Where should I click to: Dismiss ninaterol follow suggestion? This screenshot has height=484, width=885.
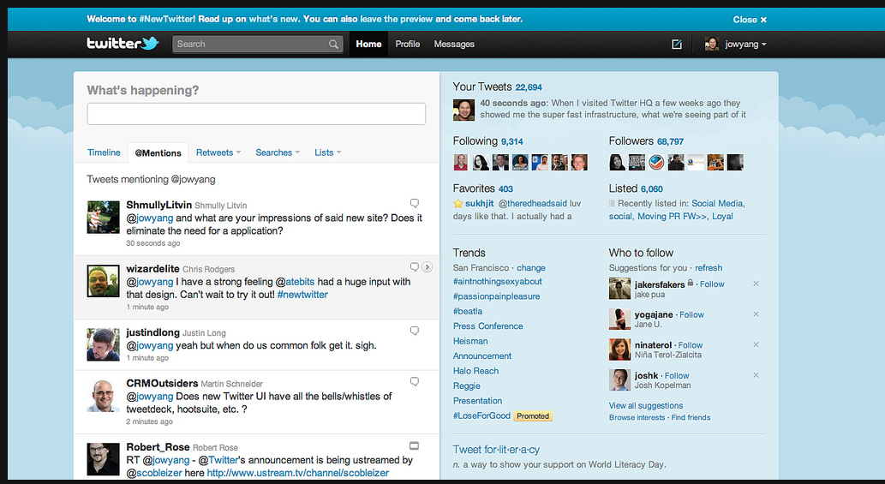pos(756,344)
